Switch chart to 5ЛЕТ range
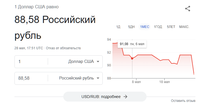The width and height of the screenshot is (209, 111). coord(171,27)
